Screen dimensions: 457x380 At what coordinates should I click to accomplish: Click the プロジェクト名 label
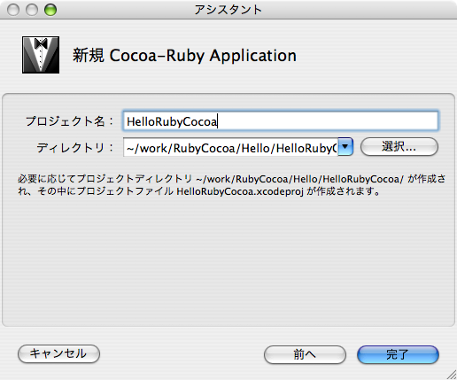coord(69,121)
